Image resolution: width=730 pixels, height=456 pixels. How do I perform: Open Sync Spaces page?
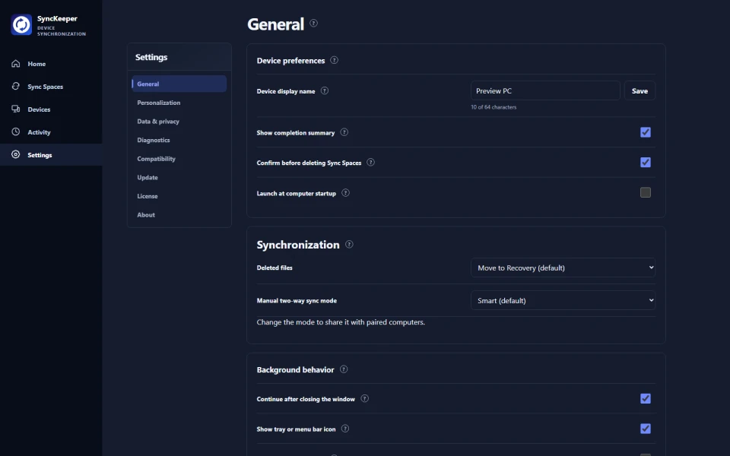51,87
